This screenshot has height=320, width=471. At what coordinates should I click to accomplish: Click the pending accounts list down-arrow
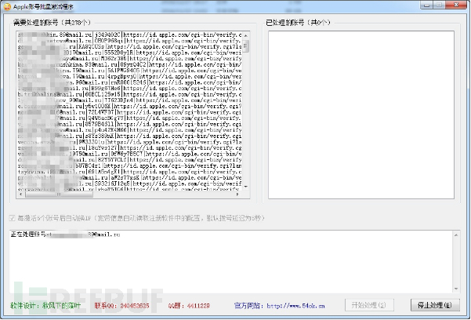[246, 187]
